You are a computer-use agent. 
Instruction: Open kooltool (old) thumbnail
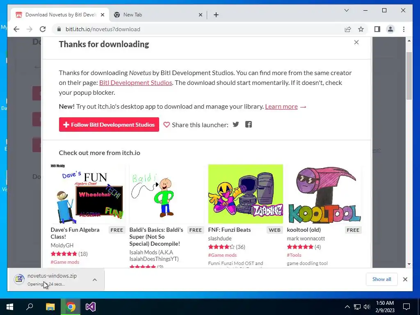tap(324, 194)
